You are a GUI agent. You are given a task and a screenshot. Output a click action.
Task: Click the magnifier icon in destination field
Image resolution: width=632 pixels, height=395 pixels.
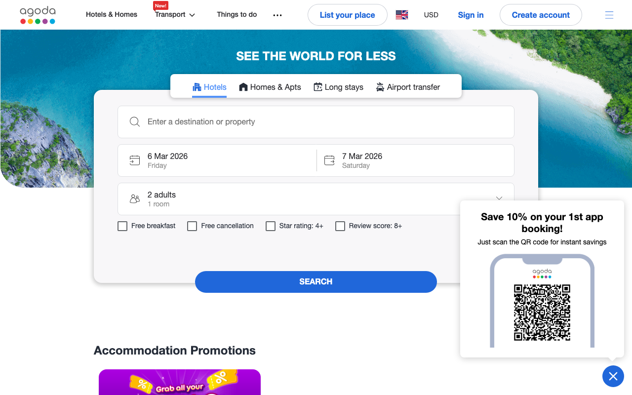[x=134, y=122]
